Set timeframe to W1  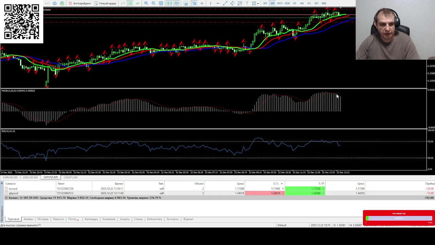316,3
